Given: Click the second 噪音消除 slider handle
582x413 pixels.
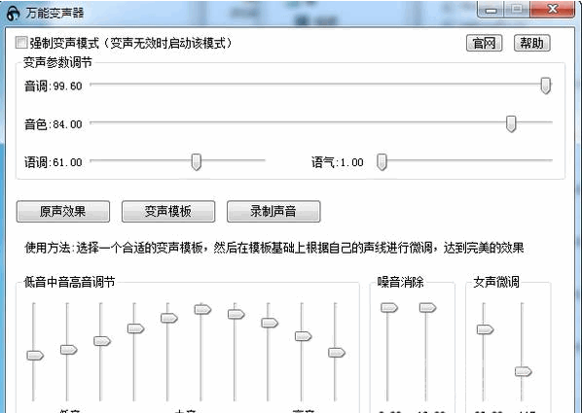Looking at the screenshot, I should [427, 308].
